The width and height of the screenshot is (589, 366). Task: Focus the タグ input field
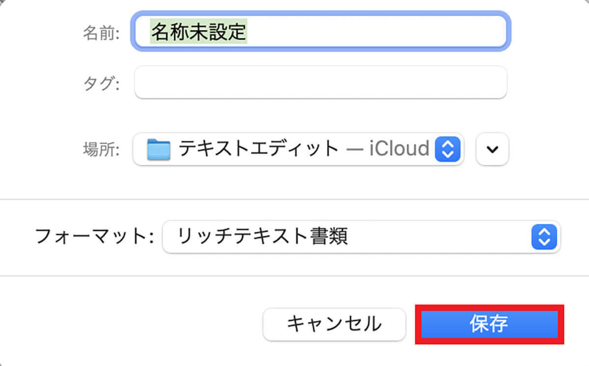point(320,82)
